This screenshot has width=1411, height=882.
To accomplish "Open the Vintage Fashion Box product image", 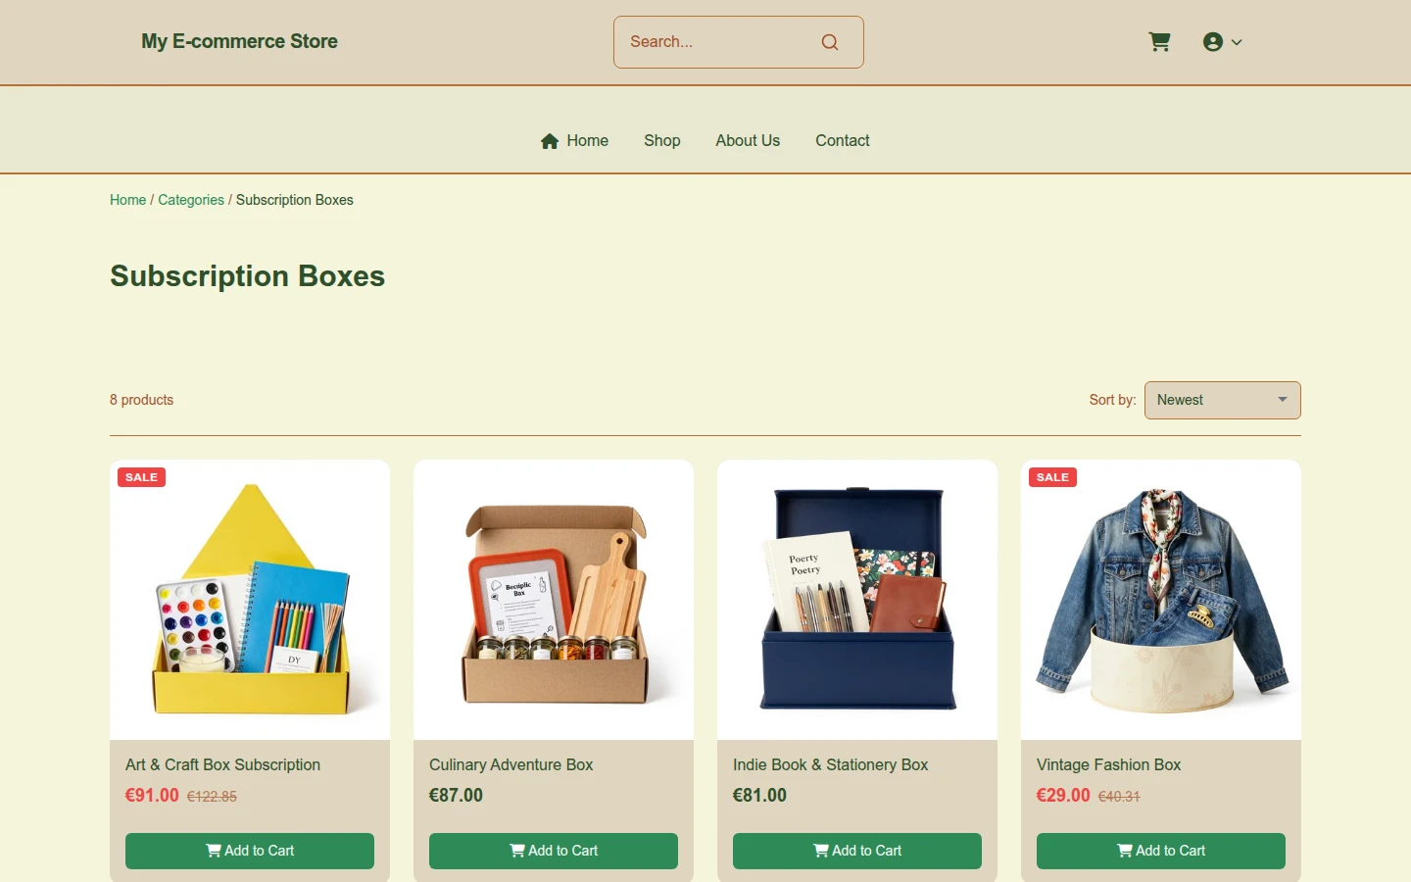I will point(1161,600).
